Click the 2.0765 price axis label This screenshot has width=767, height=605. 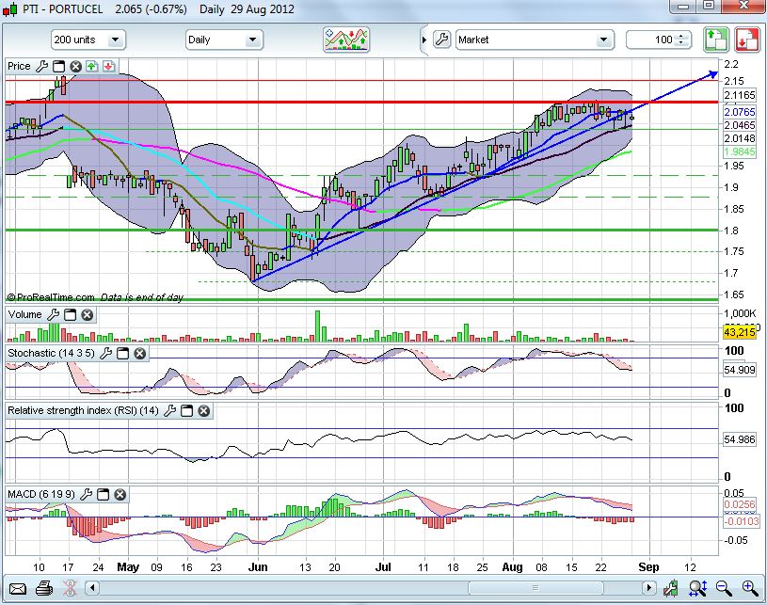click(739, 112)
